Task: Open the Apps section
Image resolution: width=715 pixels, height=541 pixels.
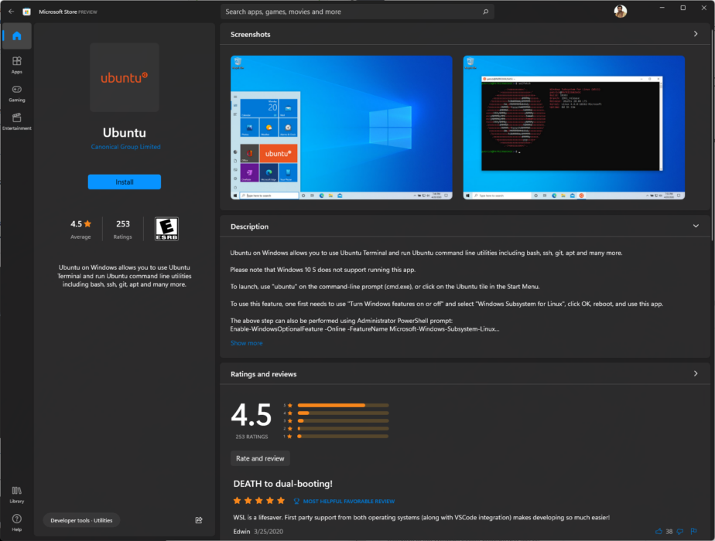Action: point(16,64)
